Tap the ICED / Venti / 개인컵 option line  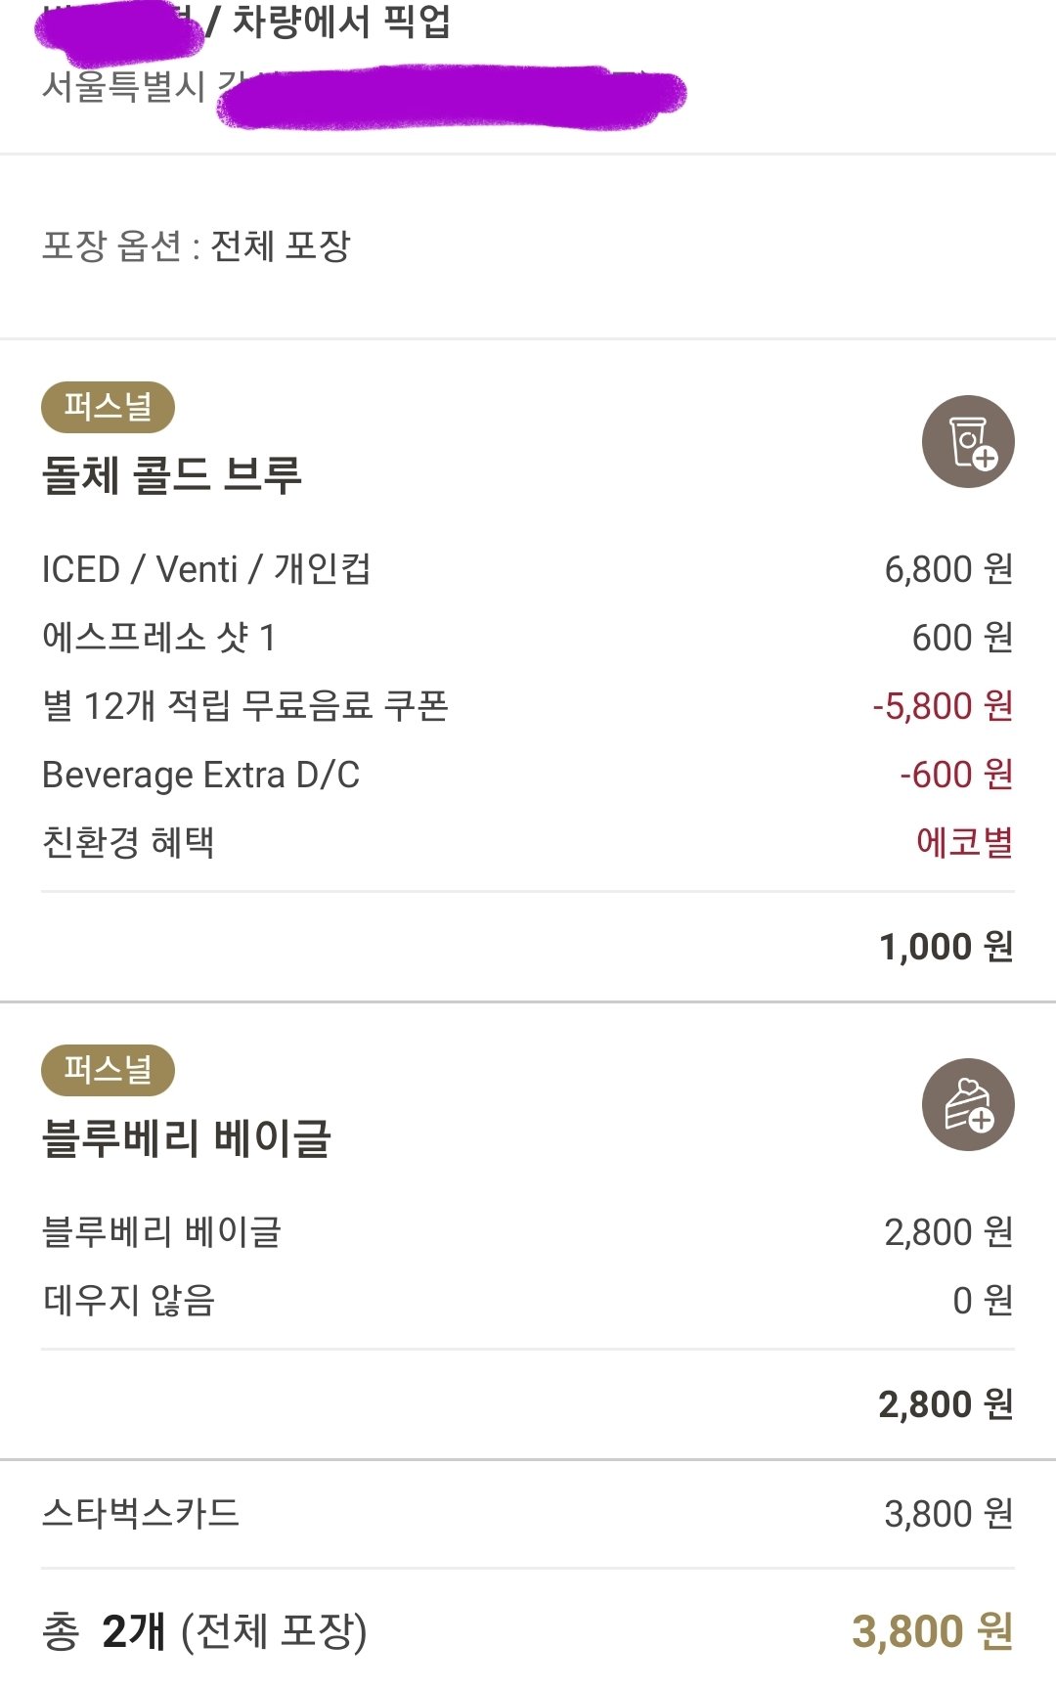click(x=528, y=569)
